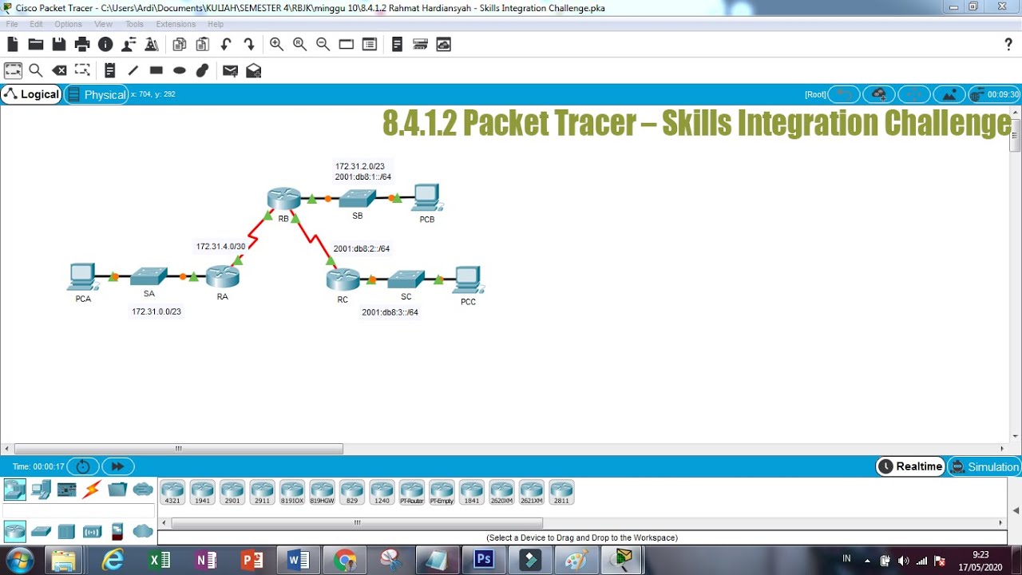Open a file with the folder icon
Screen dimensions: 1022x575
tap(36, 45)
